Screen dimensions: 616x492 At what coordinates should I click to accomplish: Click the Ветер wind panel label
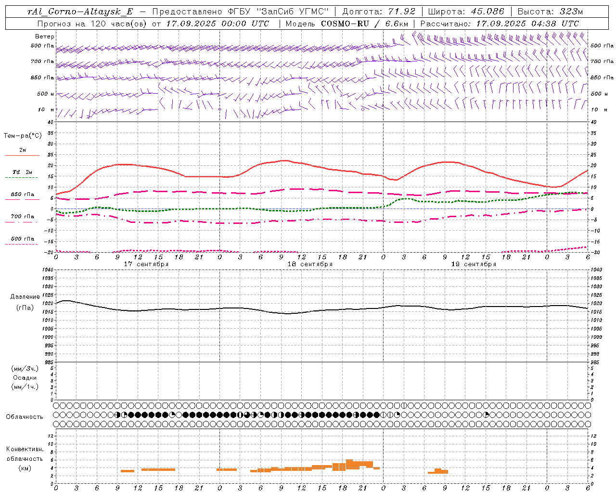coord(45,37)
